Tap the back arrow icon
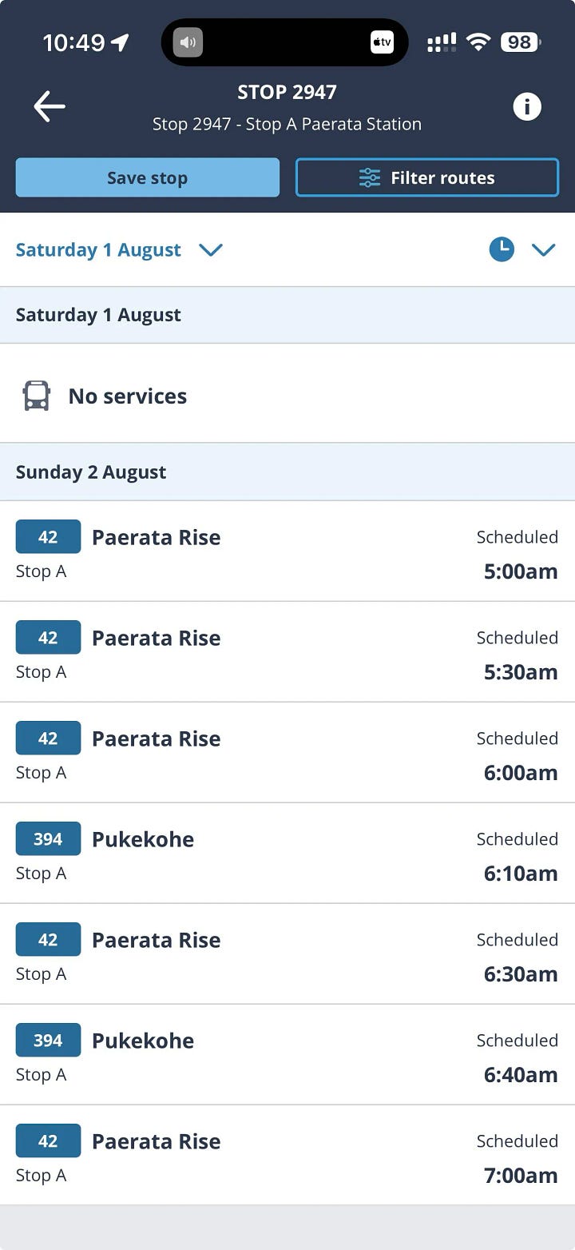575x1250 pixels. [x=49, y=106]
